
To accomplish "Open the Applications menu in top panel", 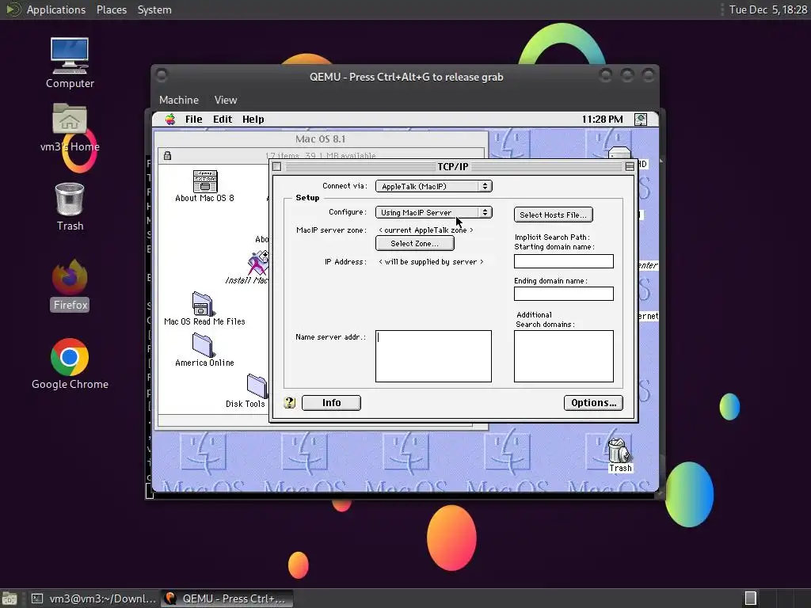I will tap(56, 9).
